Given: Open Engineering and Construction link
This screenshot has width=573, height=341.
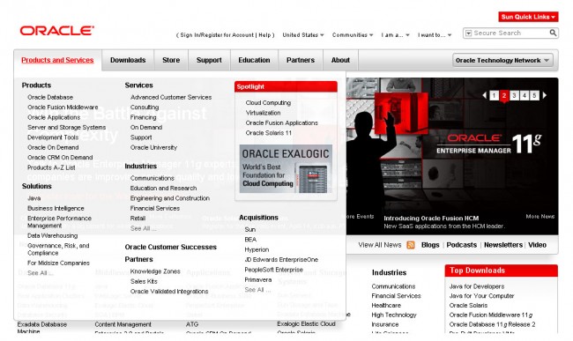Looking at the screenshot, I should 170,198.
